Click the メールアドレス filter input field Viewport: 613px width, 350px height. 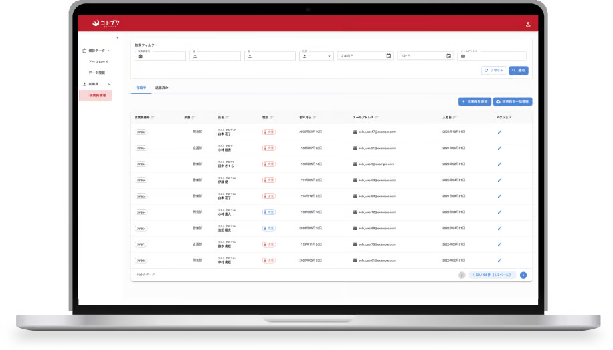point(495,57)
